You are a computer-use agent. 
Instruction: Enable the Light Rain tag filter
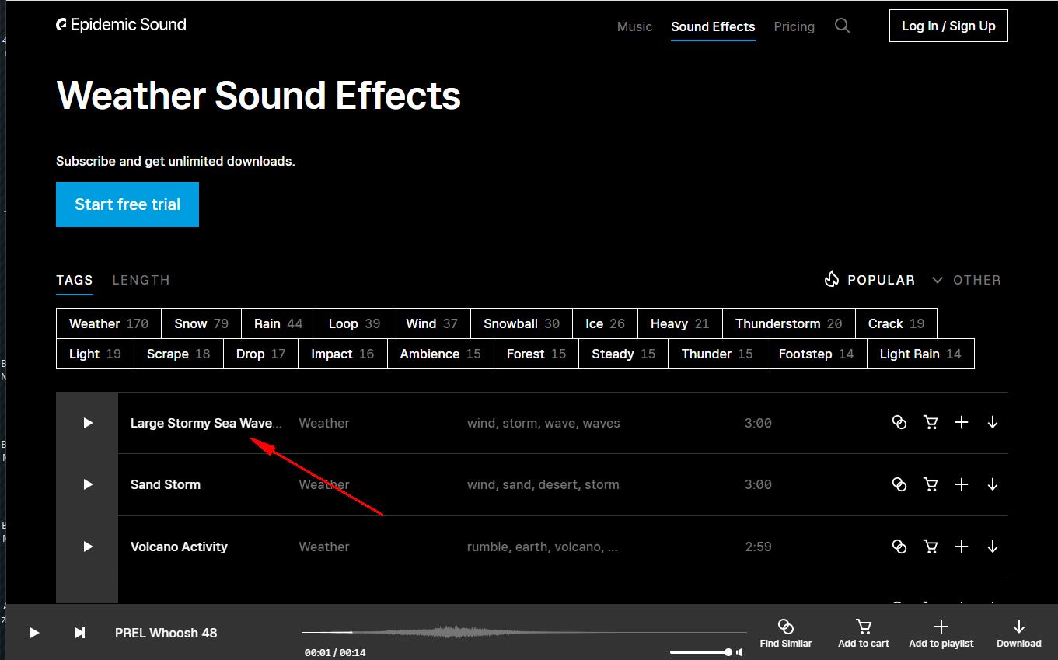point(920,354)
